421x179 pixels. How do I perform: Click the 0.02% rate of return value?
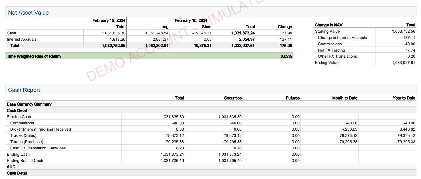click(x=286, y=56)
